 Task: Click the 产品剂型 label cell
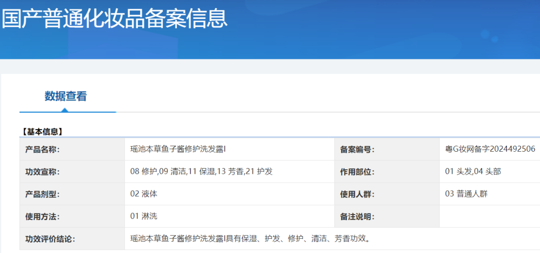click(x=42, y=194)
